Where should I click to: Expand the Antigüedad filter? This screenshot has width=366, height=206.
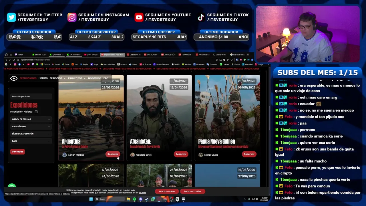(x=31, y=126)
